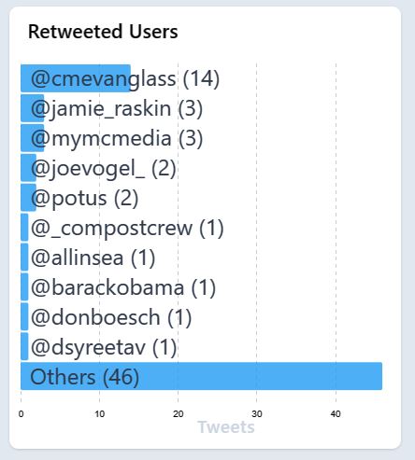Click the @_compostcrew (1) label
415x460 pixels.
127,228
